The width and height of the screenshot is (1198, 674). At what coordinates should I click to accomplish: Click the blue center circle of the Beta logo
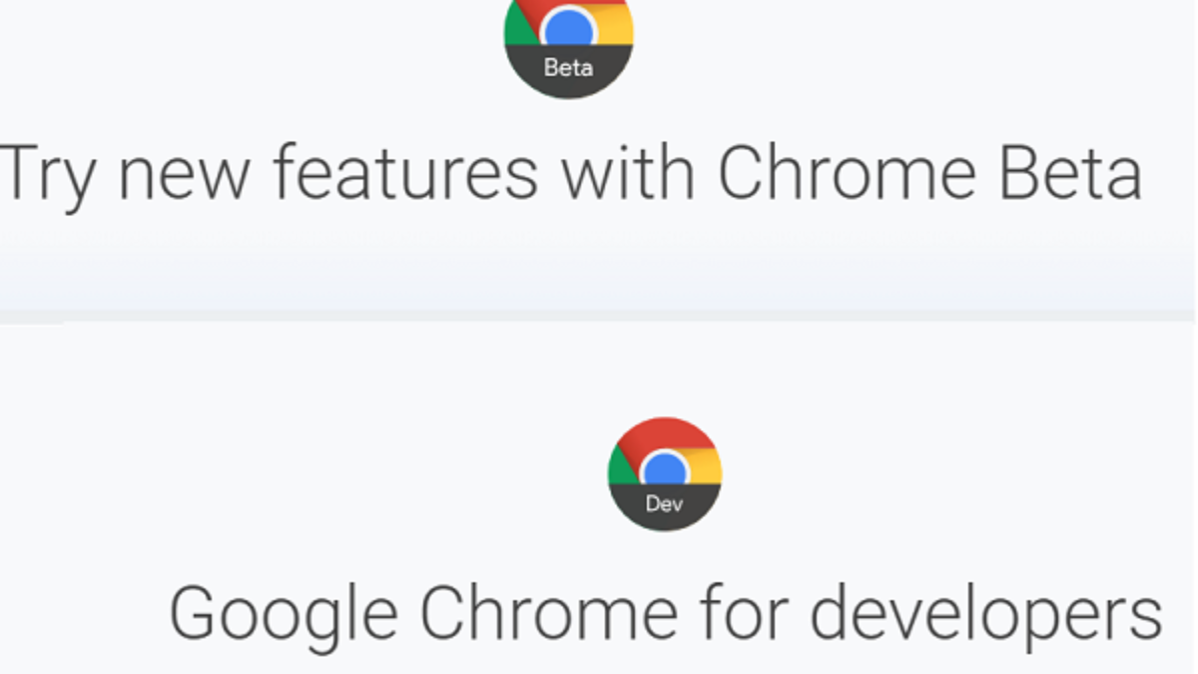568,28
